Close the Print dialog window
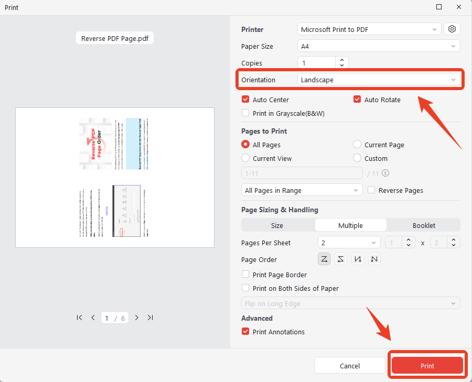The width and height of the screenshot is (472, 382). pyautogui.click(x=459, y=7)
